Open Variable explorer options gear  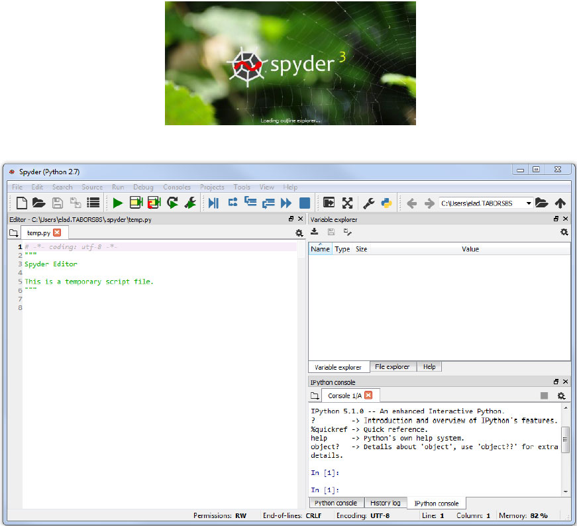pyautogui.click(x=564, y=232)
